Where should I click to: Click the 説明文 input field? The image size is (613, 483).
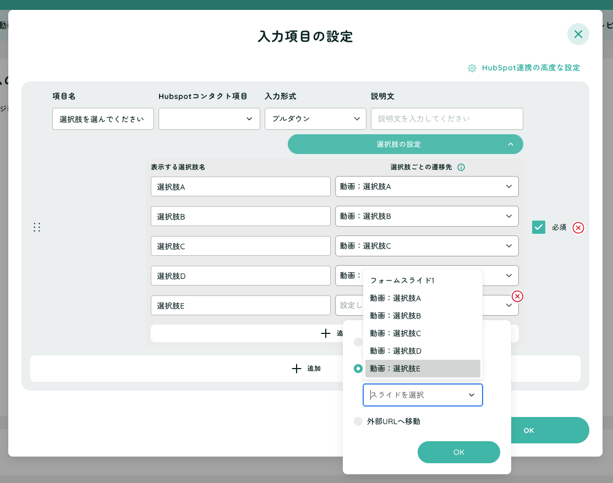446,119
